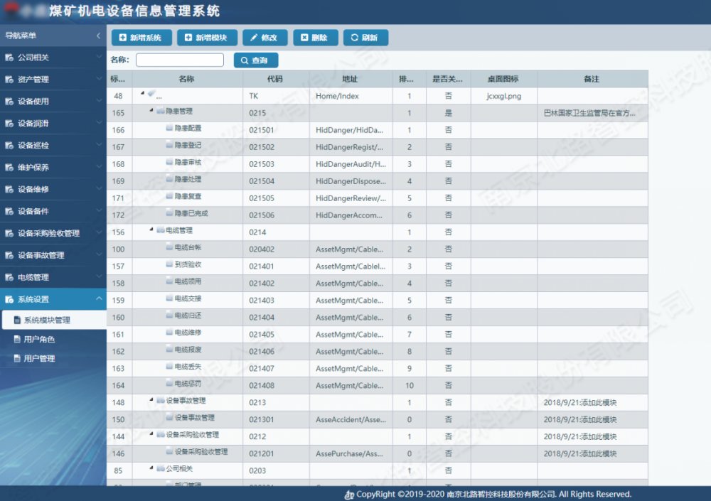Click the 修改 pencil edit button
Screen dimensions: 711x501
(264, 38)
